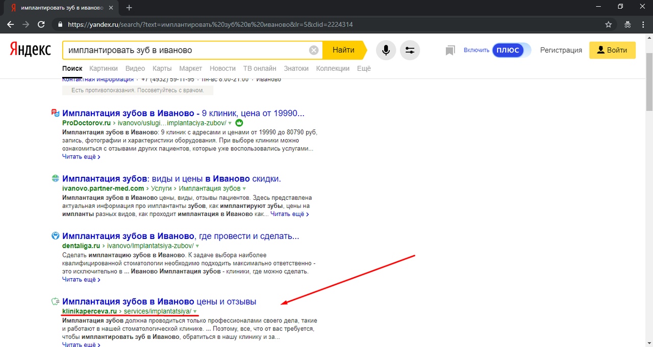This screenshot has width=653, height=347.
Task: Click browser forward arrow
Action: (x=26, y=24)
